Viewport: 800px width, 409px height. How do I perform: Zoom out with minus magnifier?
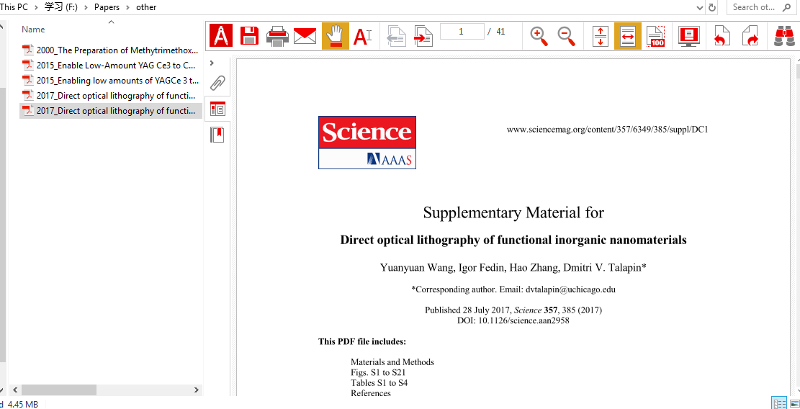(566, 36)
